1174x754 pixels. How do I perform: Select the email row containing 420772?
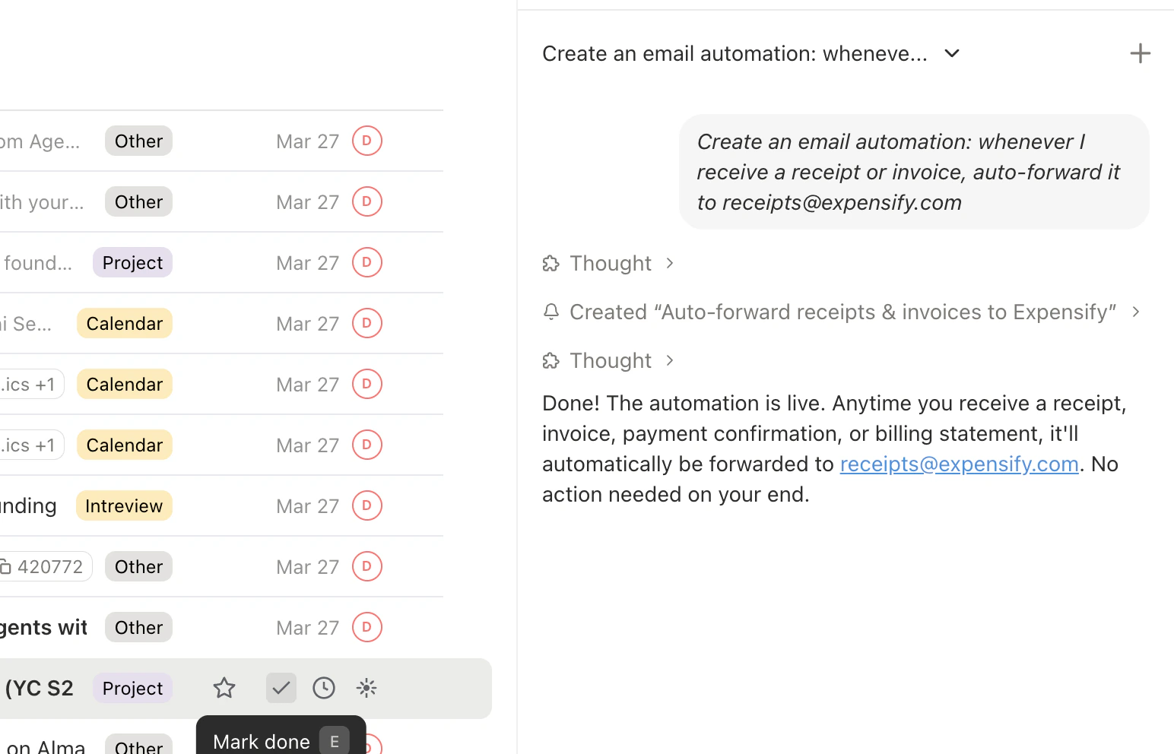(x=228, y=566)
